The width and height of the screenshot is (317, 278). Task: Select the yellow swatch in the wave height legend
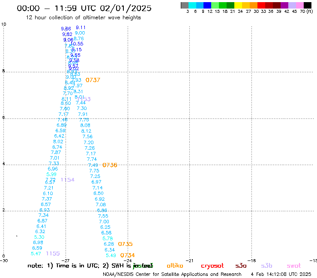tap(238, 5)
